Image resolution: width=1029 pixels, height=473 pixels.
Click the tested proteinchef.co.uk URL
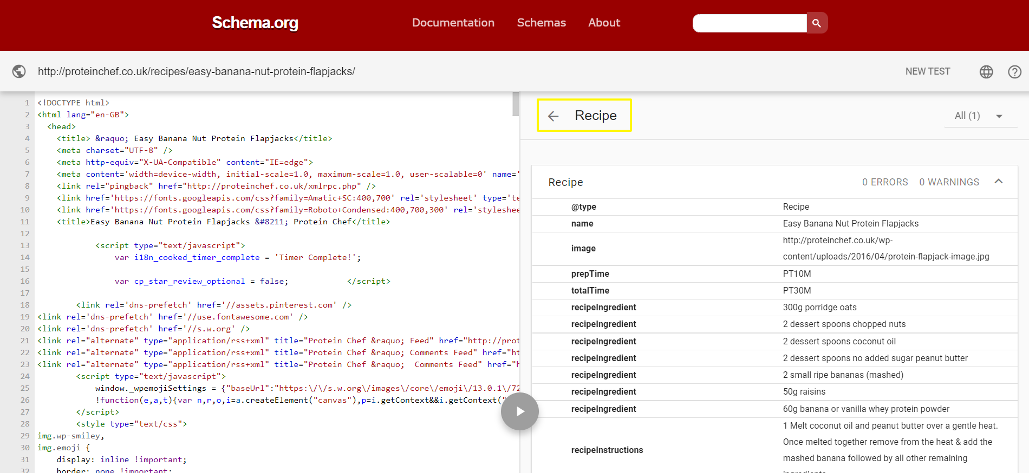pos(196,71)
